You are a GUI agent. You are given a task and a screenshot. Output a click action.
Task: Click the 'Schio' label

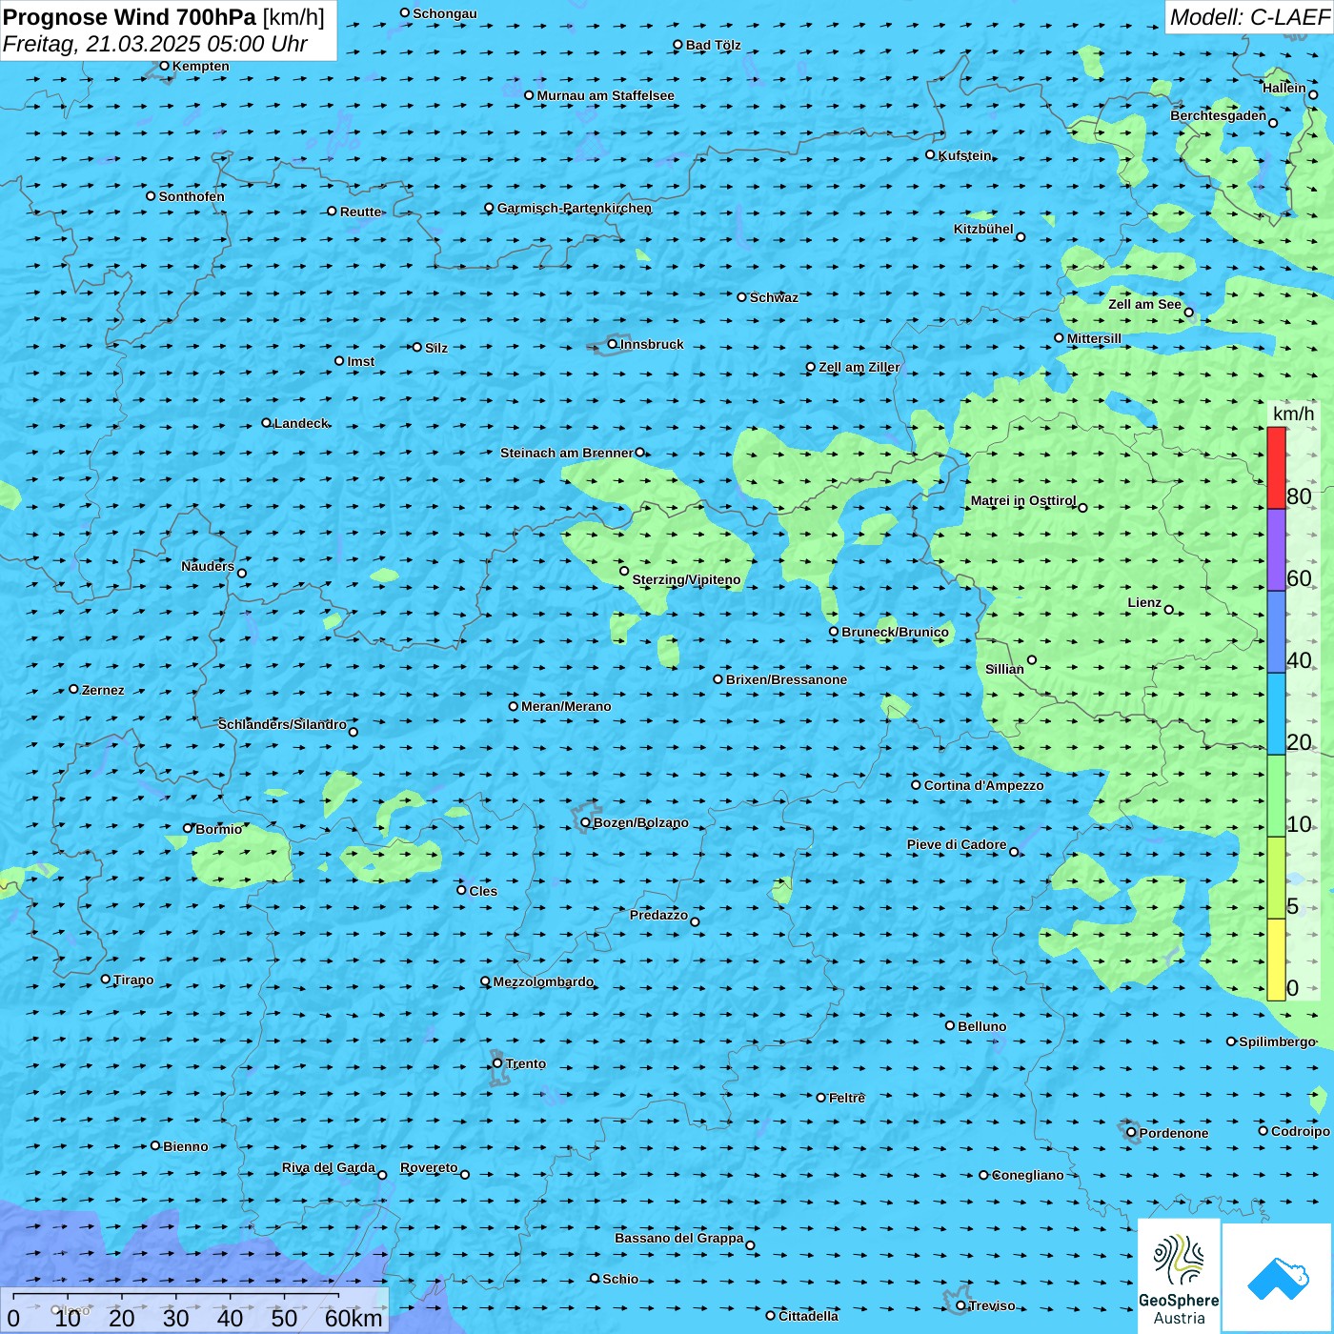click(620, 1279)
